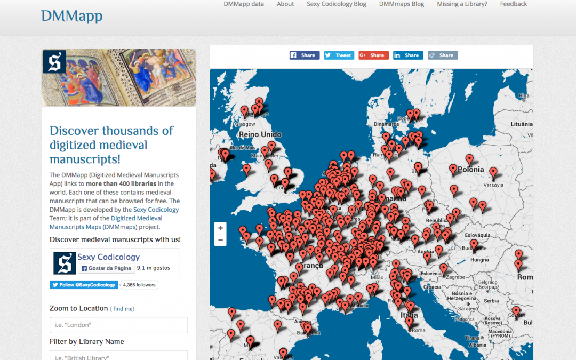Zoom in on the map

(220, 227)
